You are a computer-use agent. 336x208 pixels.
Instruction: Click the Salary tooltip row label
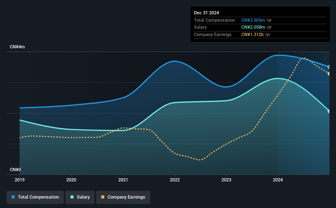pos(201,27)
